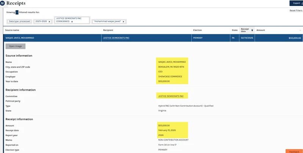Select the CEO occupation value

(x=160, y=72)
